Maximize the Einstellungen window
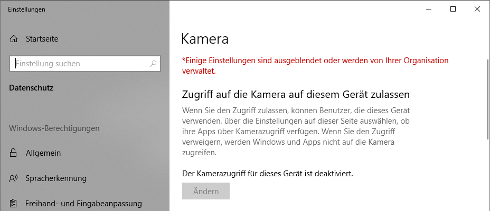Viewport: 490px width, 211px height. tap(453, 9)
